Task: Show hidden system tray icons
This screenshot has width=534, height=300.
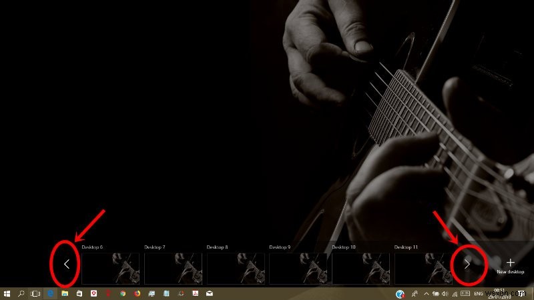Action: (x=427, y=293)
